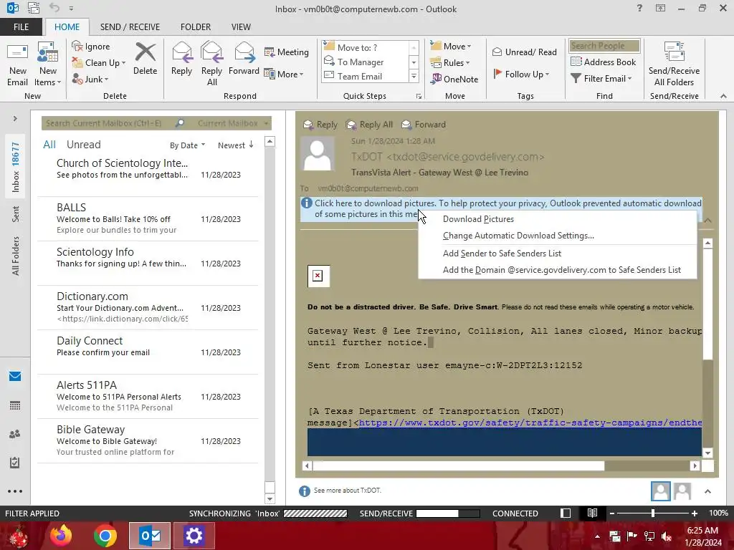The image size is (734, 550).
Task: Open People view in navigation bar
Action: [x=15, y=434]
